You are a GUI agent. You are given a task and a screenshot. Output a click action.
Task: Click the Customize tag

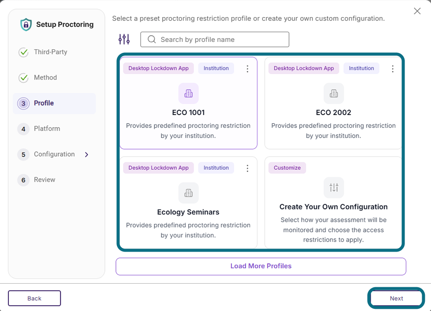(287, 168)
